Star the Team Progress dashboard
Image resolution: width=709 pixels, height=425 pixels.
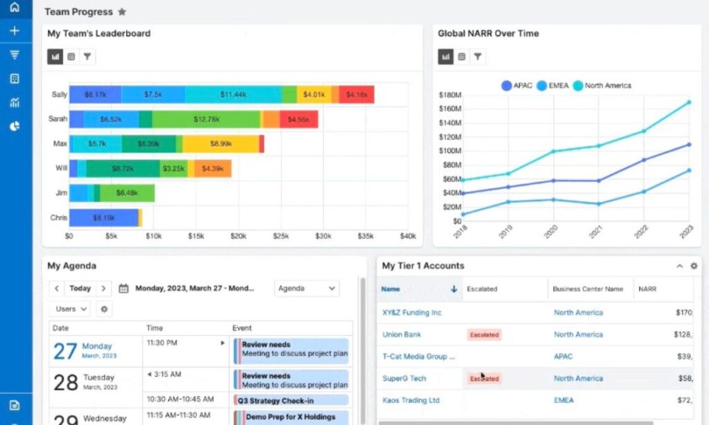pyautogui.click(x=122, y=12)
